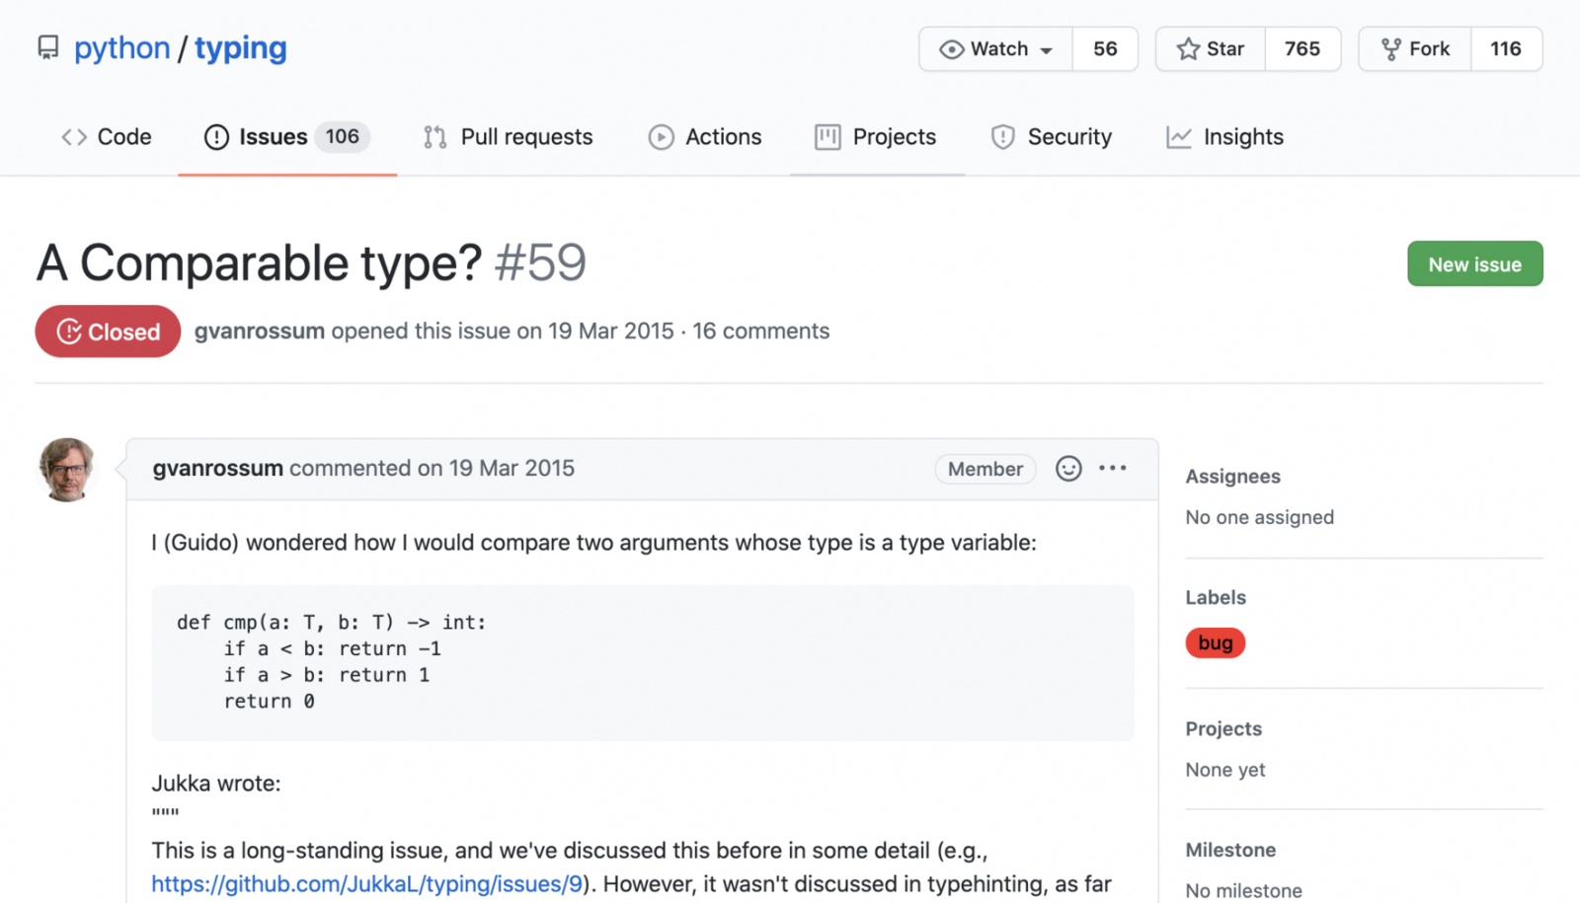Switch to the Projects tab
The width and height of the screenshot is (1580, 903).
tap(876, 137)
